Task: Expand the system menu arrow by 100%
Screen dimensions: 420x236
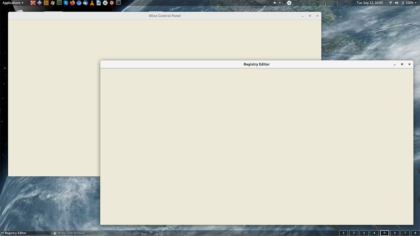Action: (416, 3)
